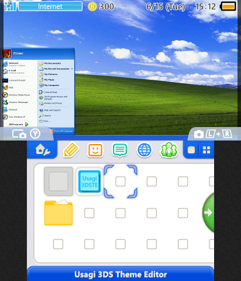Image resolution: width=241 pixels, height=281 pixels.
Task: Launch the Usagi 3DSTE app tile
Action: pos(89,181)
